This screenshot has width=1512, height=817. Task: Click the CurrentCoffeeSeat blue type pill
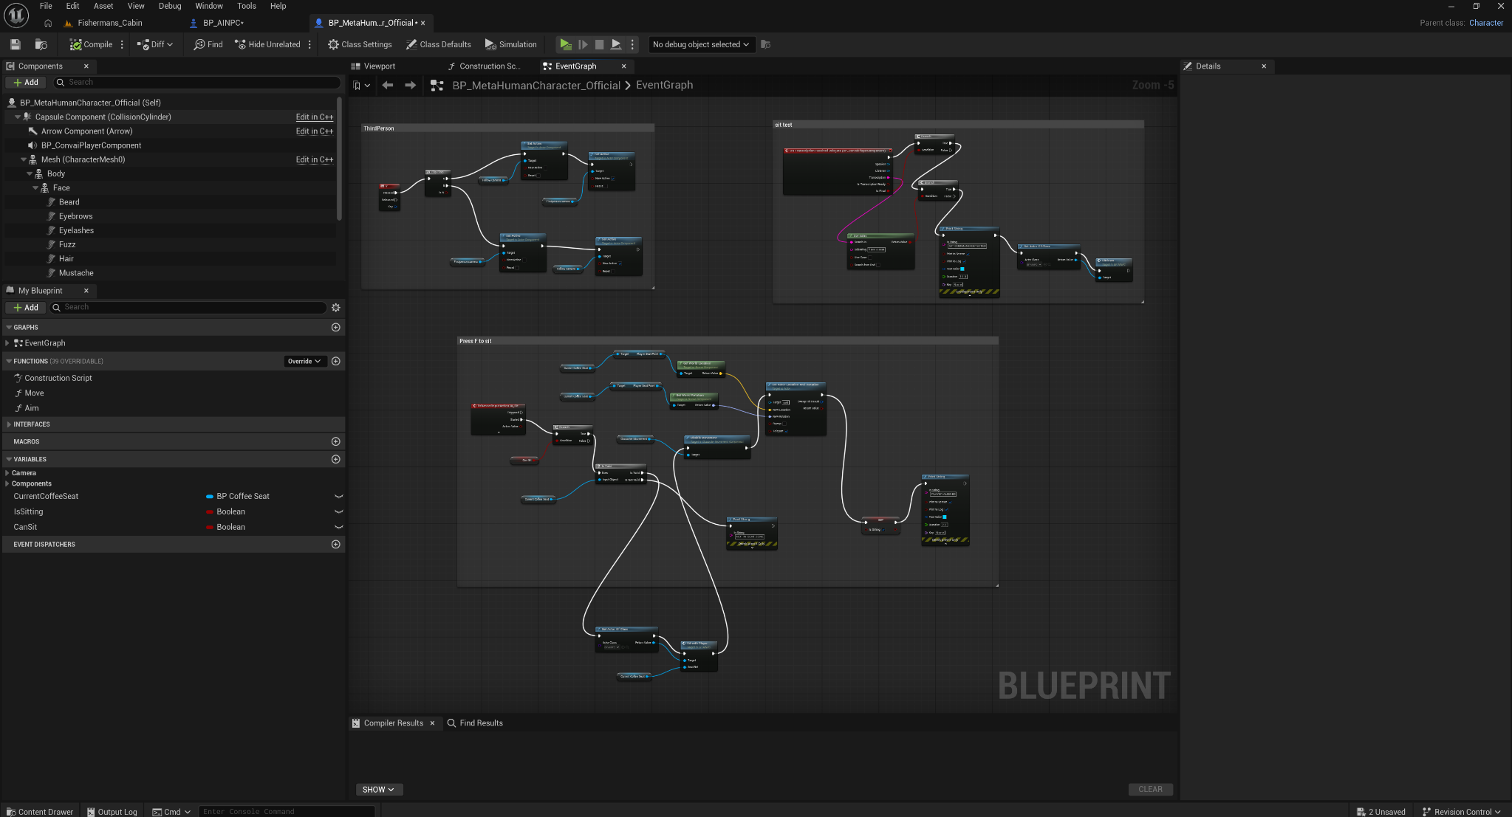210,497
